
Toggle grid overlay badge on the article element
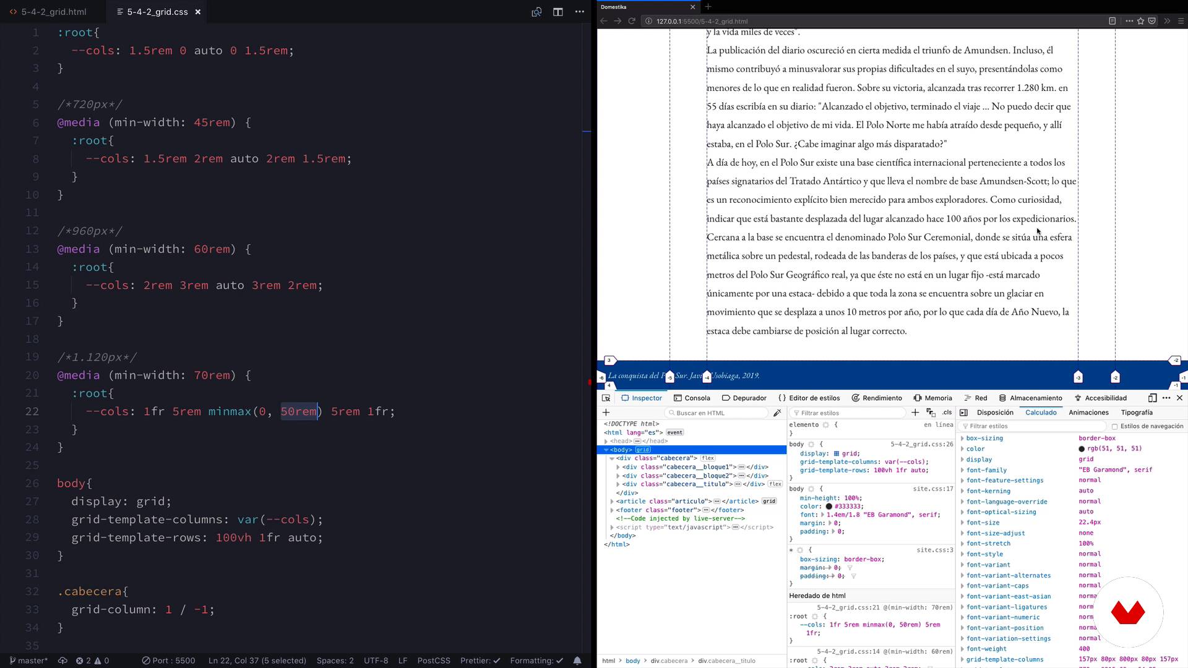point(769,501)
